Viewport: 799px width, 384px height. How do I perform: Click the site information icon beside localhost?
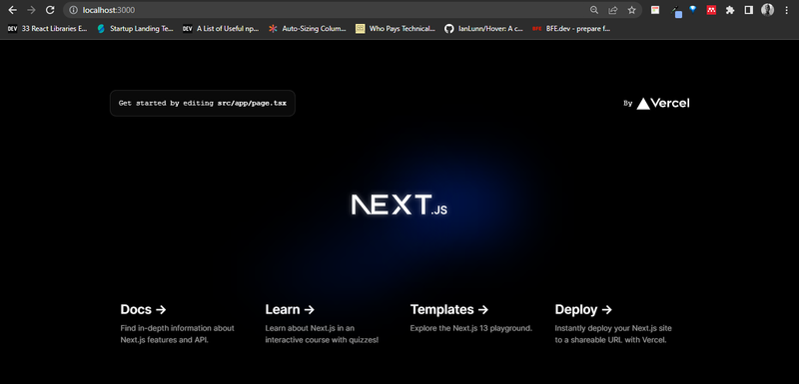tap(73, 10)
